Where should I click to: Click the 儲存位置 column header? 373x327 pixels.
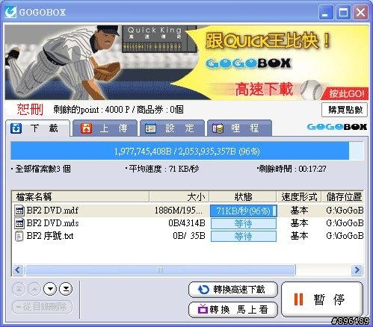click(x=343, y=197)
